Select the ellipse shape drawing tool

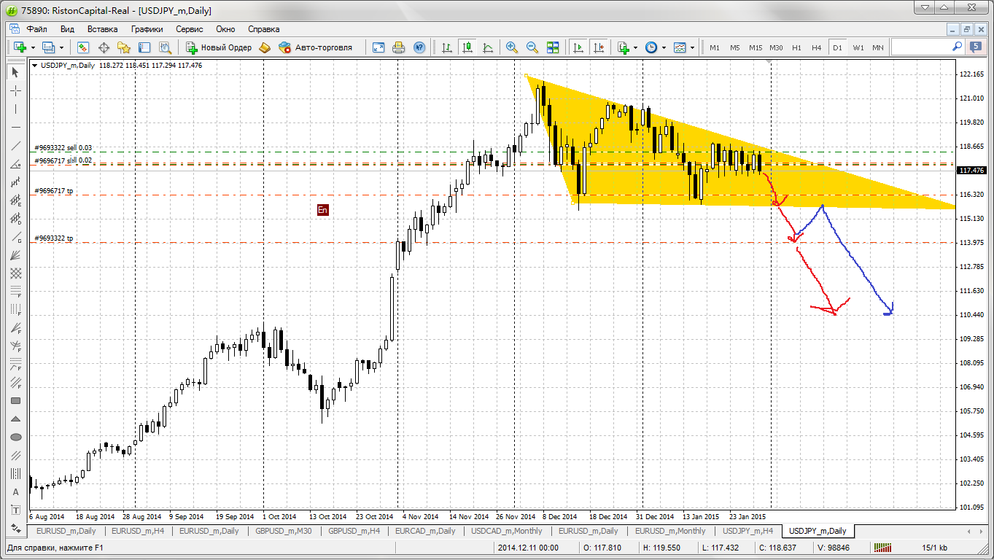click(15, 437)
